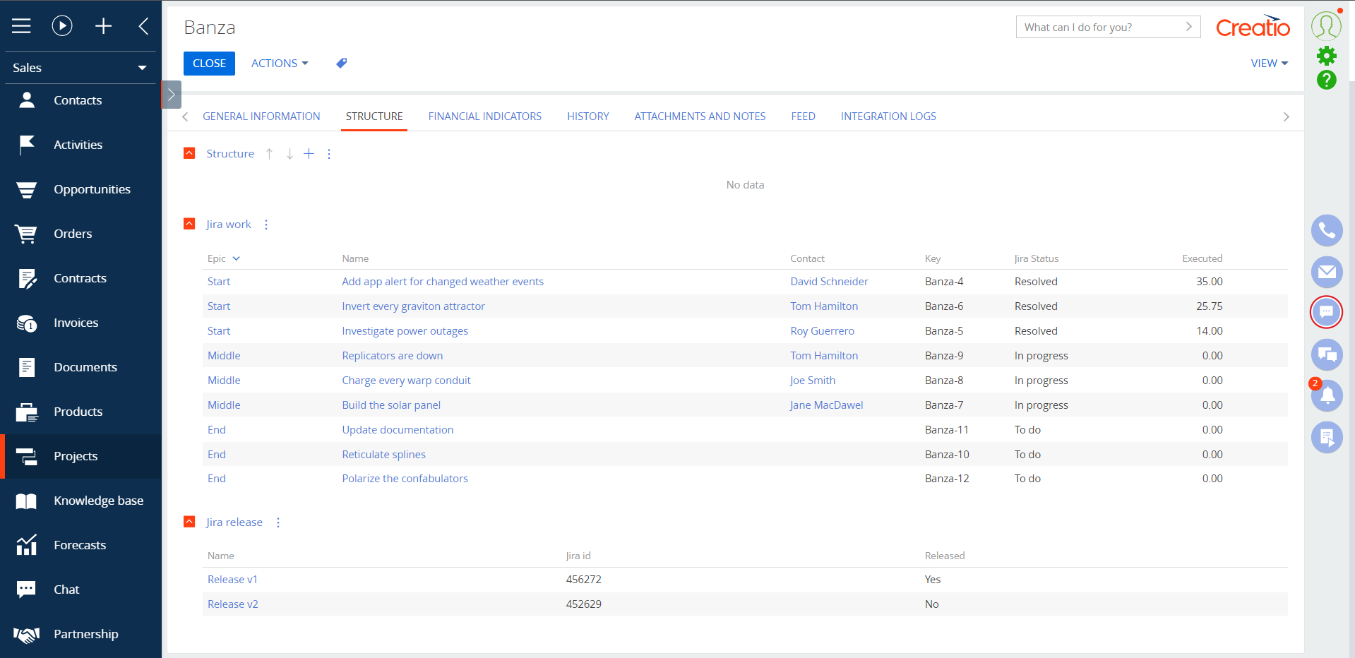The height and width of the screenshot is (658, 1355).
Task: Switch to HISTORY tab
Action: (x=588, y=116)
